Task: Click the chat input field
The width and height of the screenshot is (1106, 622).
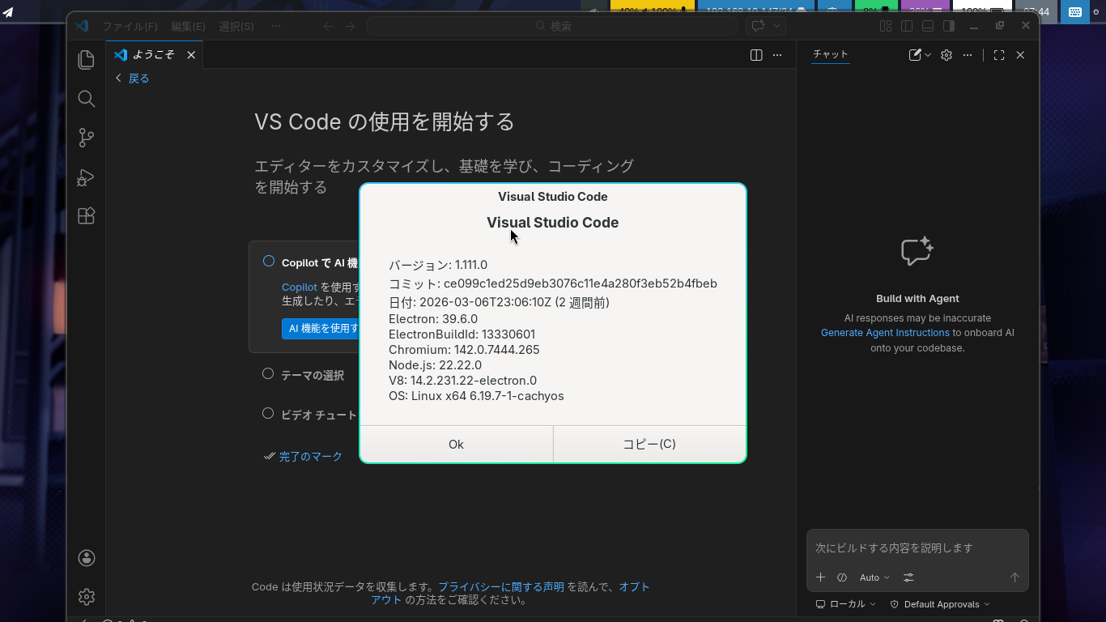Action: pos(917,548)
